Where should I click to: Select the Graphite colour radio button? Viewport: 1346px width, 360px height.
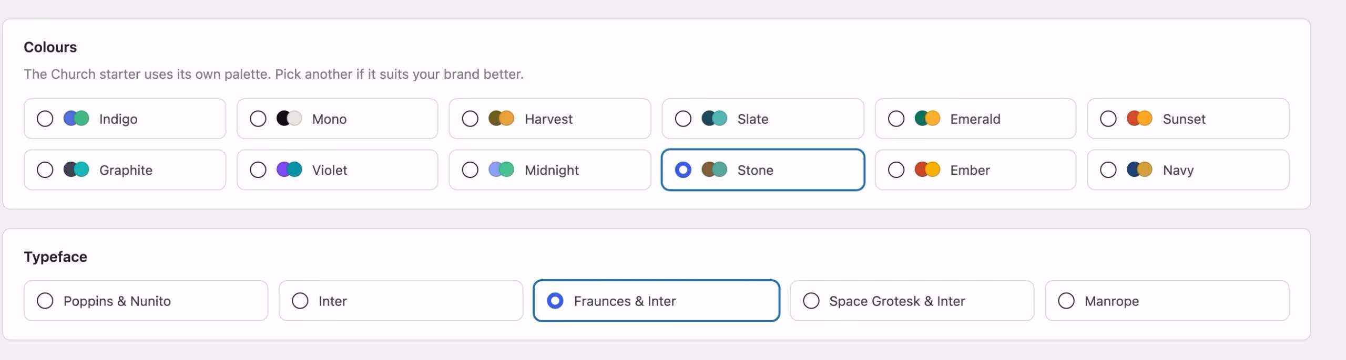45,170
